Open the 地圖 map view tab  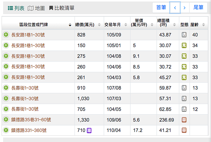click(36, 8)
